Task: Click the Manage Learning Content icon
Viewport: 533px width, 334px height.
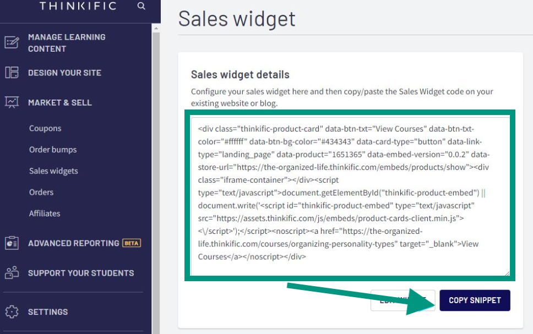Action: pyautogui.click(x=12, y=42)
